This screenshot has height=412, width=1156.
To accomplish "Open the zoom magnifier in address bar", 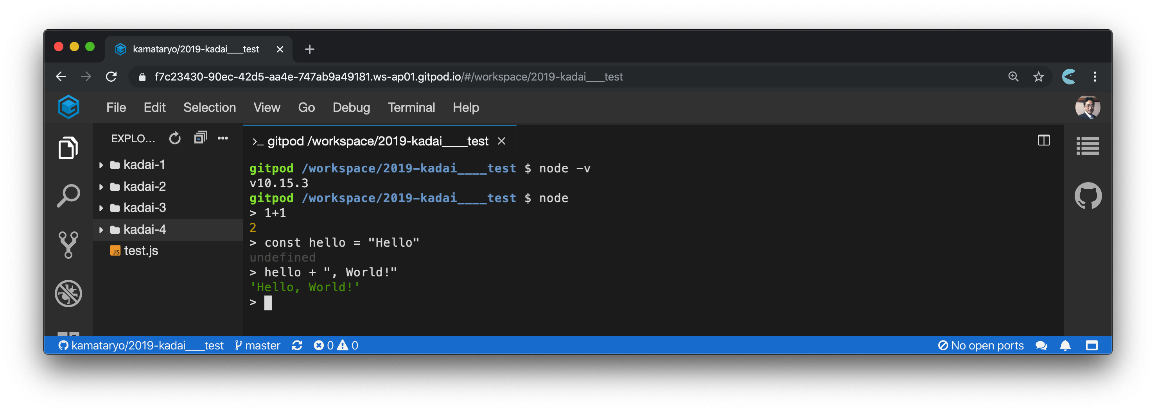I will click(x=1013, y=77).
